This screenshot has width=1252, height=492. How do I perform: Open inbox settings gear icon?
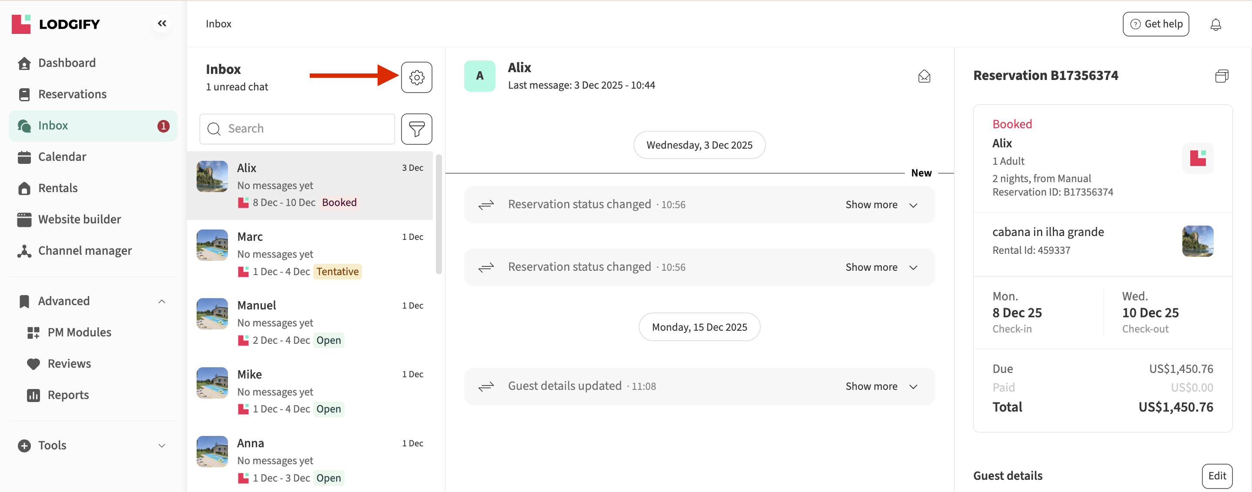(x=416, y=77)
